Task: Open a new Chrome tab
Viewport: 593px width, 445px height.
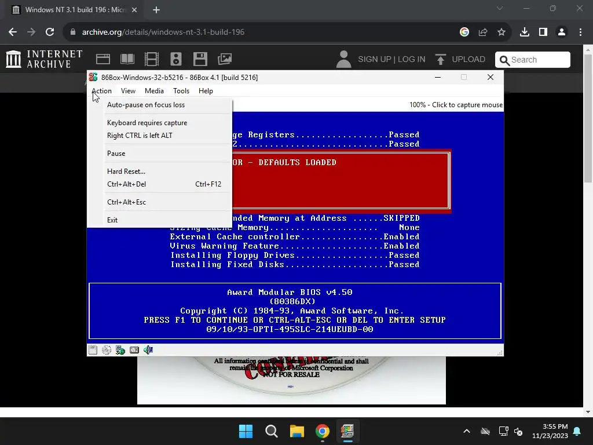Action: coord(156,10)
